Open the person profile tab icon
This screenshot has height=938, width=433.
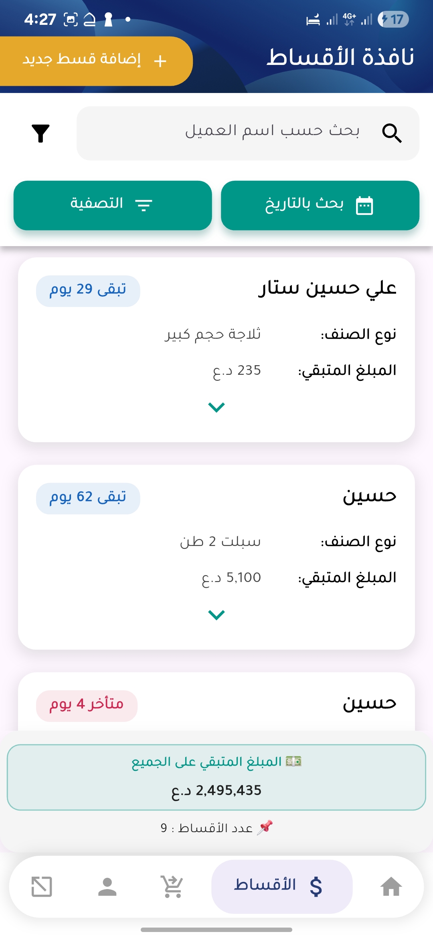107,886
